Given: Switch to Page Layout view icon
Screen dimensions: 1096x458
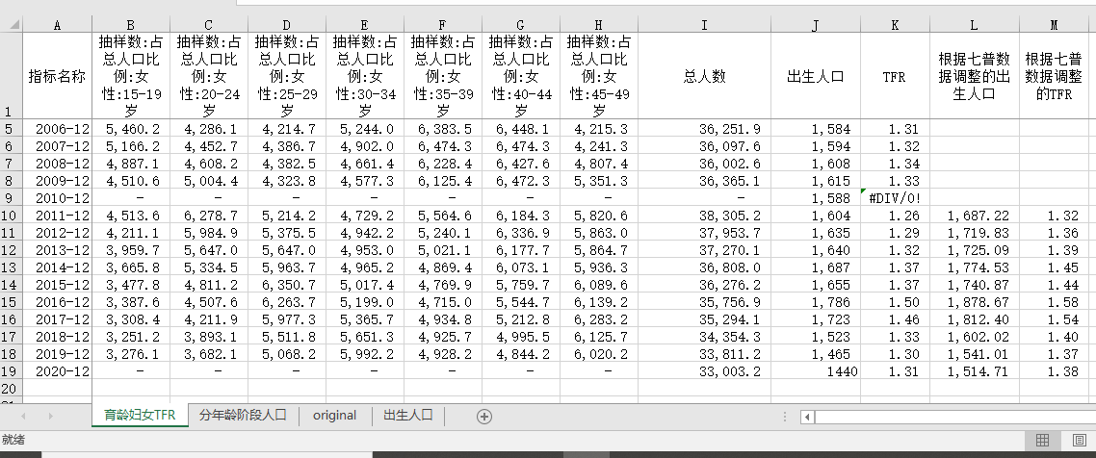Looking at the screenshot, I should click(1079, 440).
